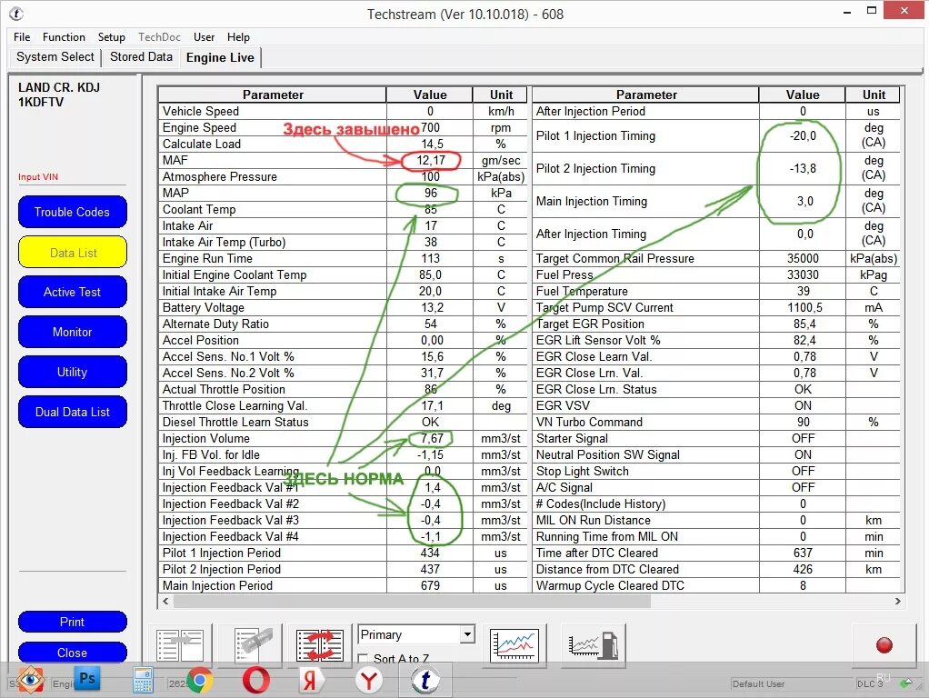
Task: Open Yandex search icon in taskbar
Action: pyautogui.click(x=310, y=680)
